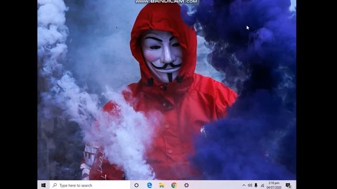Click the 'Type here to search' box
Screen dimensions: 337x189
pyautogui.click(x=90, y=185)
